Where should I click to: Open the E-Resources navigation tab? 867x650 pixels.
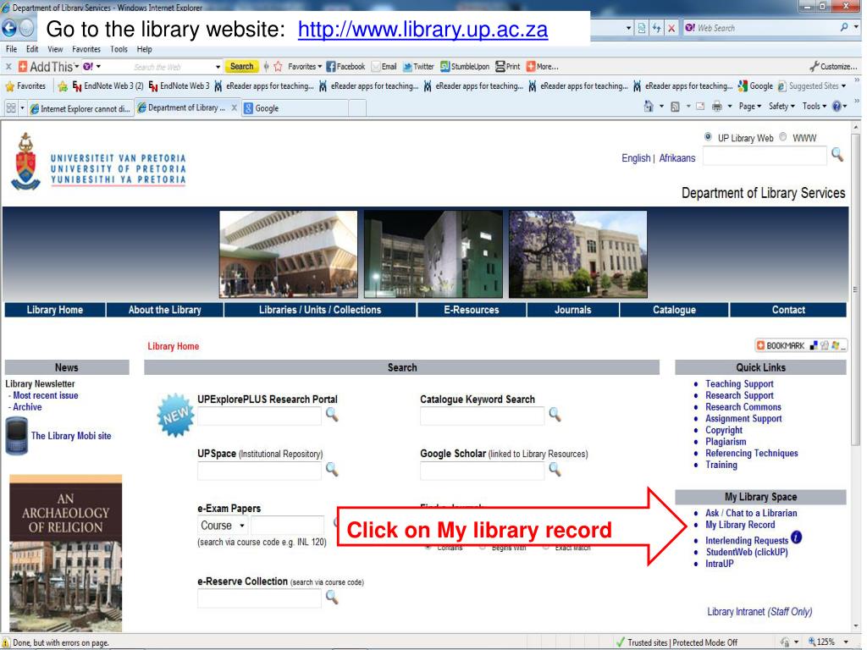coord(471,310)
